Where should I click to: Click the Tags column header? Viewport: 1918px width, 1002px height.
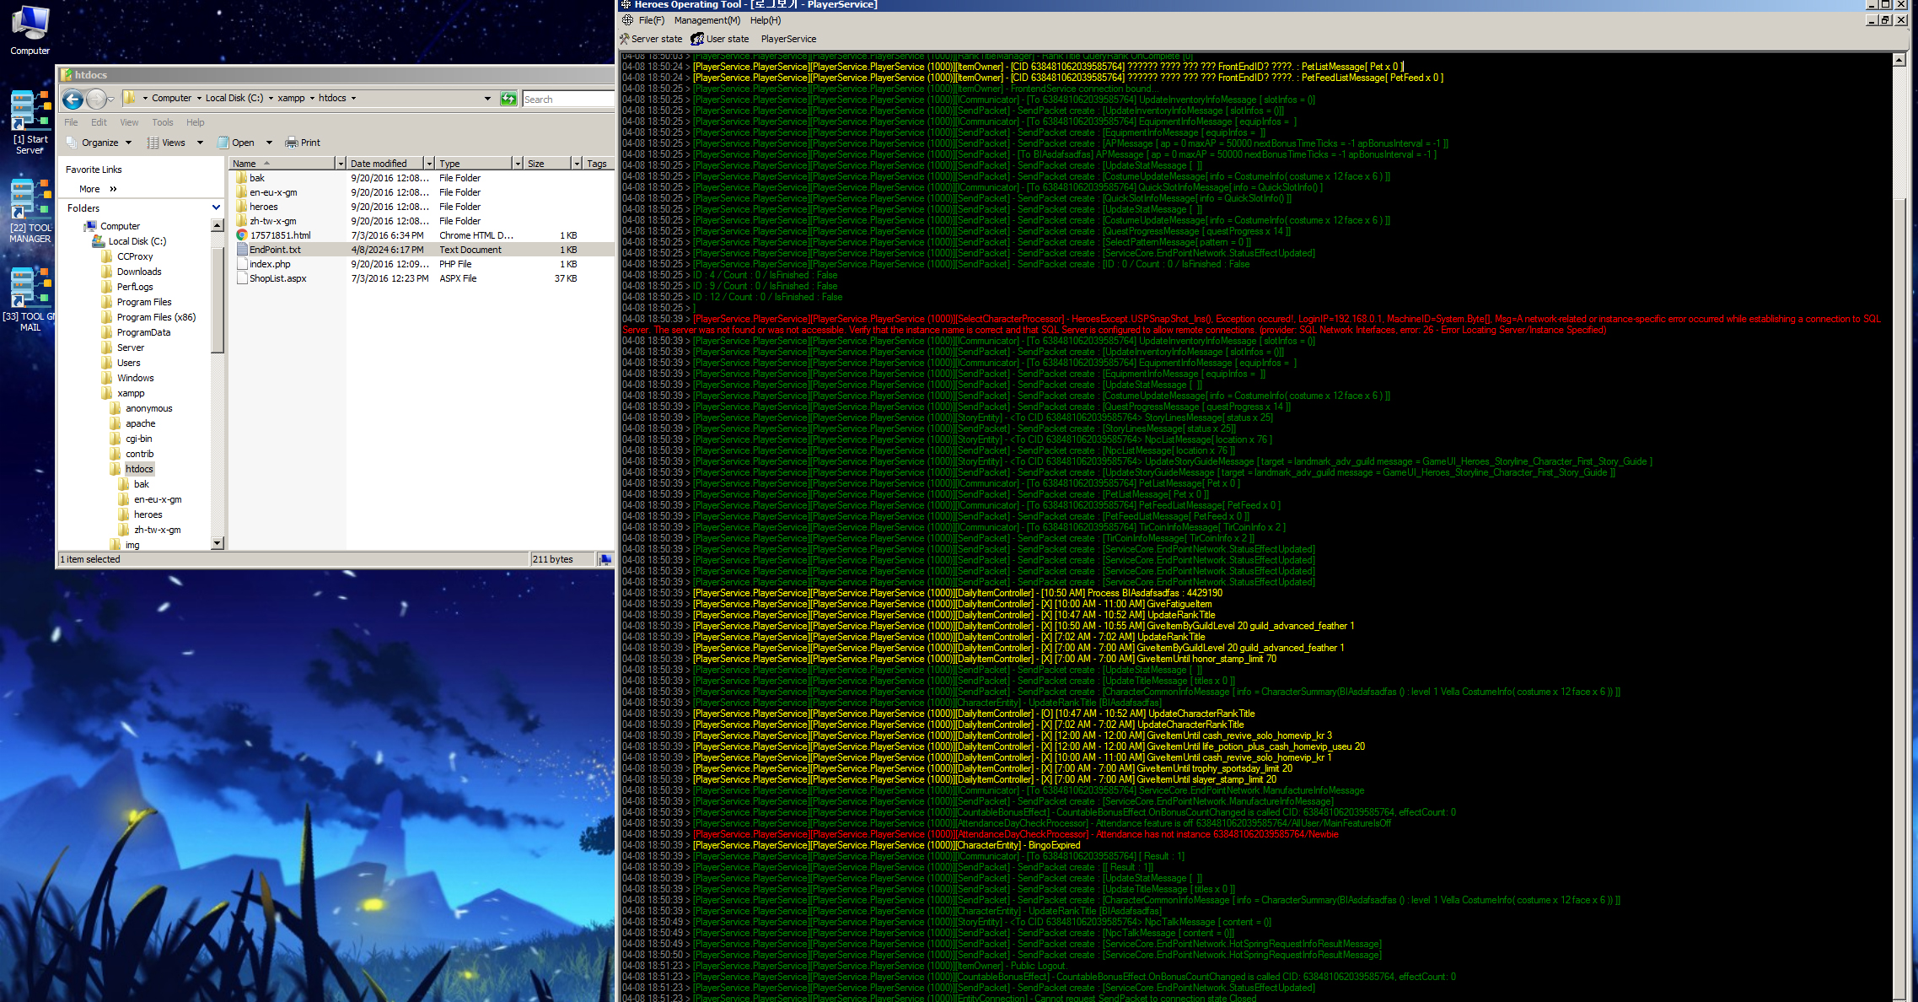tap(597, 164)
